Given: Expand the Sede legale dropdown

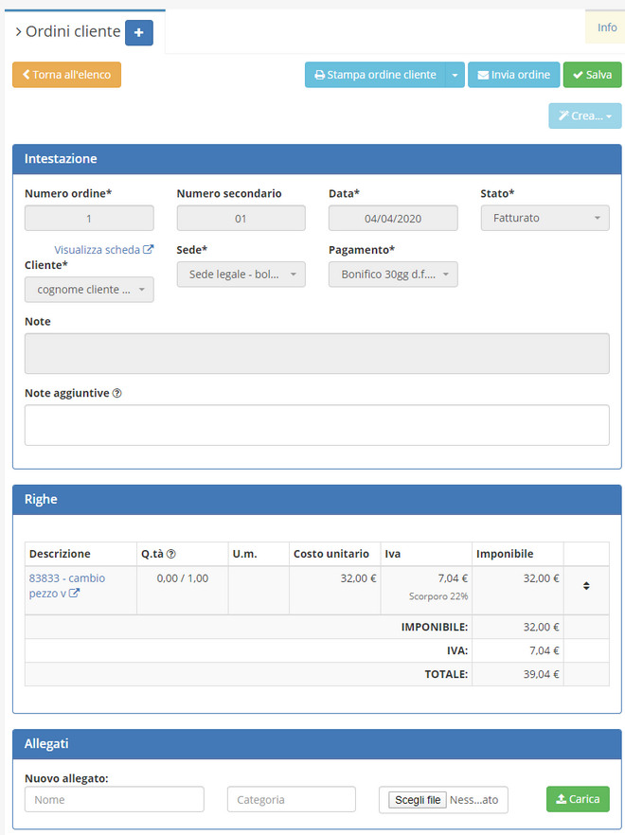Looking at the screenshot, I should pyautogui.click(x=241, y=275).
